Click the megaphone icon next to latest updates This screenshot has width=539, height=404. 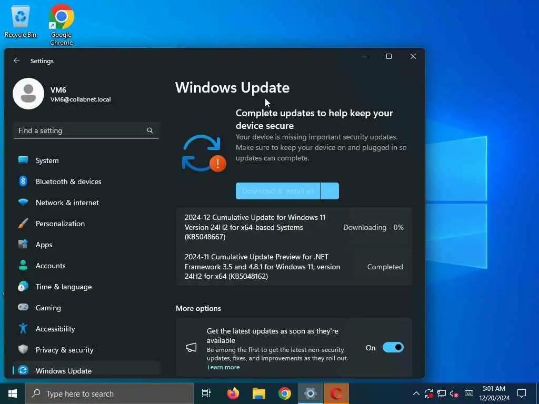(x=191, y=347)
